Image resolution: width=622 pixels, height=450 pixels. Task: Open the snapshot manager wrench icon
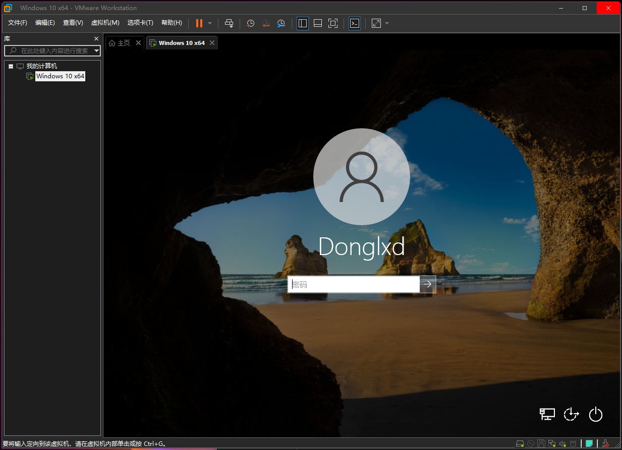(x=281, y=23)
